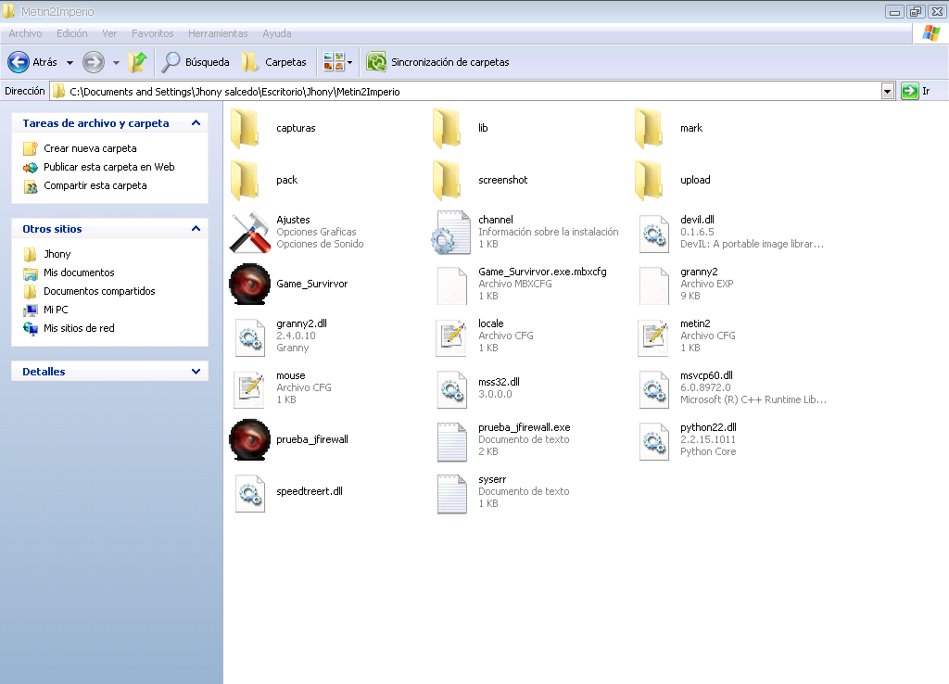This screenshot has height=684, width=949.
Task: Select the speedtreert.dll file icon
Action: click(250, 493)
